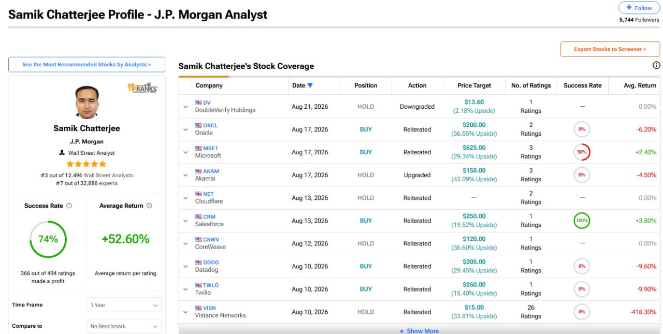Click Microsoft's 50% success rate circle
Image resolution: width=663 pixels, height=334 pixels.
[582, 152]
